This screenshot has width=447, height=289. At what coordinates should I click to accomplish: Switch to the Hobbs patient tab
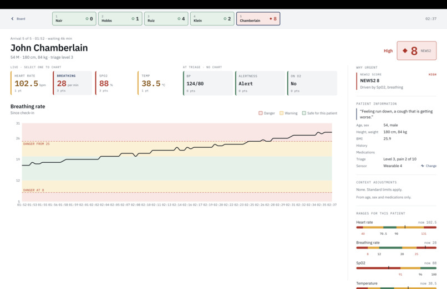point(120,19)
